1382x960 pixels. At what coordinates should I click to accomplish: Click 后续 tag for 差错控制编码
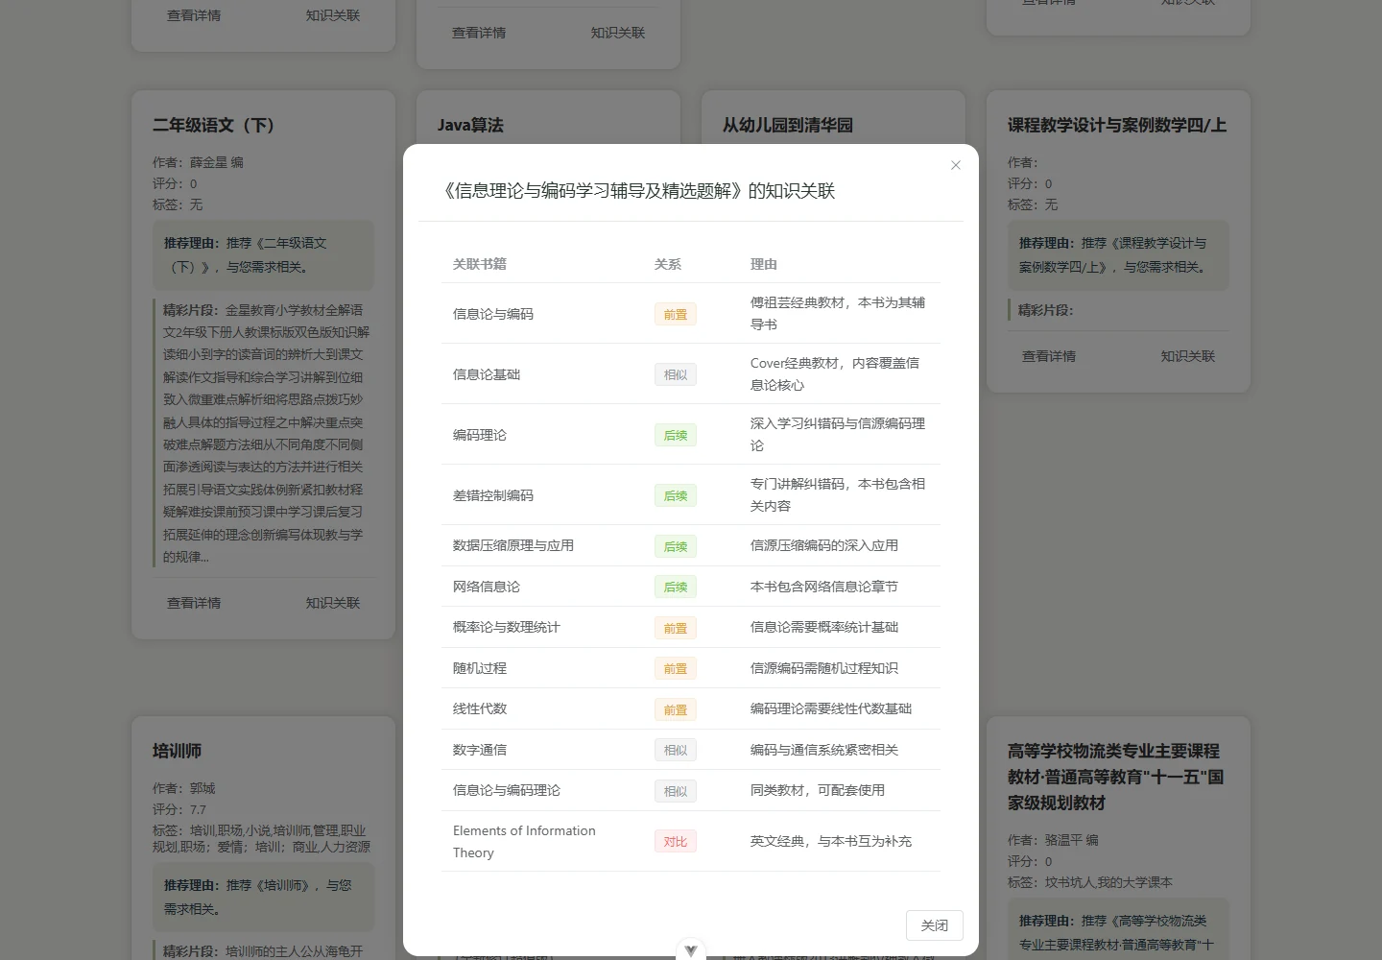point(675,495)
